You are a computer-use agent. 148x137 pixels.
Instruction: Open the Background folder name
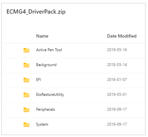pos(46,65)
